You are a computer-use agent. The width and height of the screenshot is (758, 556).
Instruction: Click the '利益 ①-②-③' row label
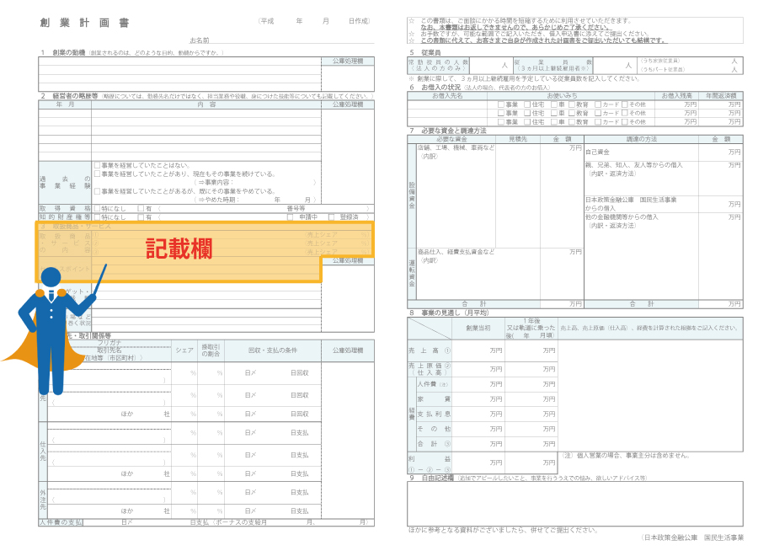[430, 463]
